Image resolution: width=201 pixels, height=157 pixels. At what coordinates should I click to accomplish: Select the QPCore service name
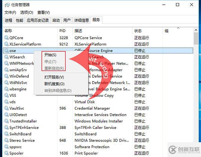16,38
